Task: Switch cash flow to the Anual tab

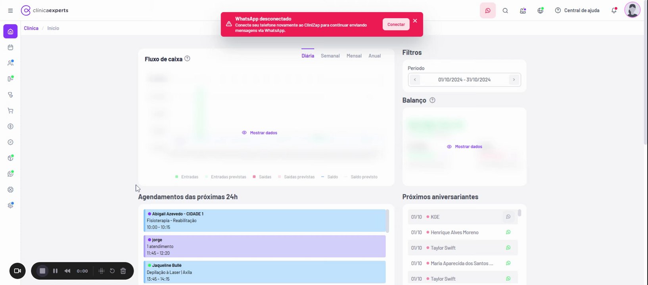Action: click(x=375, y=56)
